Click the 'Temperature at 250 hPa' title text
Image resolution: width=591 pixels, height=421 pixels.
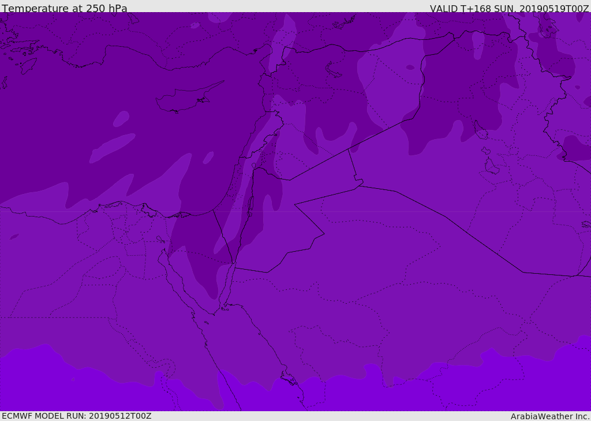(x=65, y=8)
